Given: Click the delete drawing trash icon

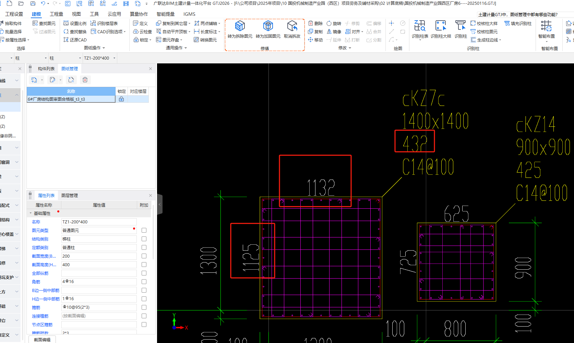Looking at the screenshot, I should pyautogui.click(x=85, y=80).
